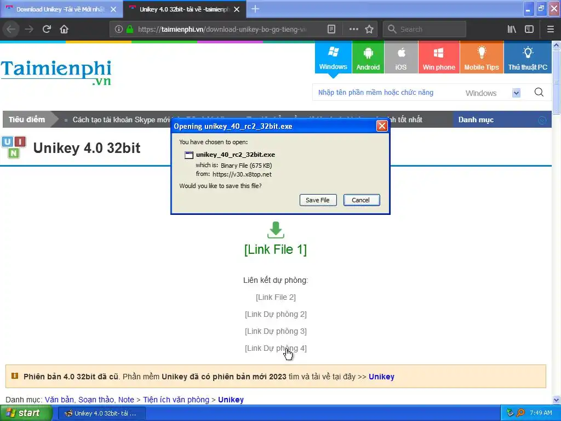Show site information icon in address bar

tap(119, 29)
